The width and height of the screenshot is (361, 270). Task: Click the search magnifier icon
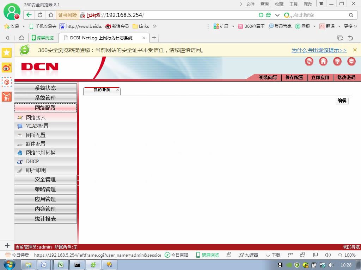click(351, 15)
